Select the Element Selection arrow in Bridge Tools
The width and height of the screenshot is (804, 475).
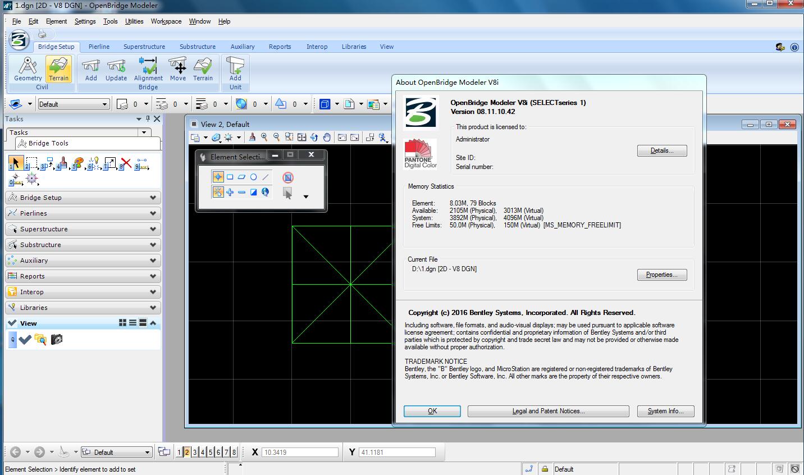pos(16,163)
